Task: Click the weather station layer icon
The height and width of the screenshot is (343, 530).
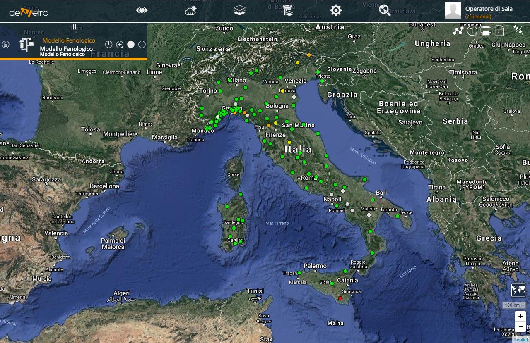Action: click(27, 44)
